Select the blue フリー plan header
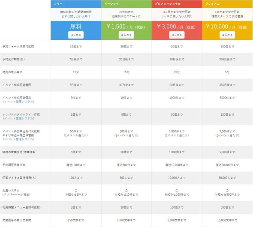Image resolution: width=253 pixels, height=227 pixels. [76, 4]
